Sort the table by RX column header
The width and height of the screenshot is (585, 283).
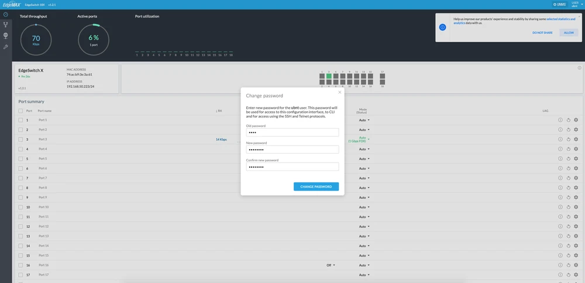pos(219,111)
